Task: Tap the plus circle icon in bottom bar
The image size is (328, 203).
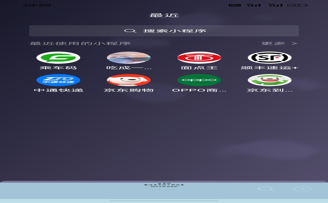Action: pyautogui.click(x=302, y=189)
